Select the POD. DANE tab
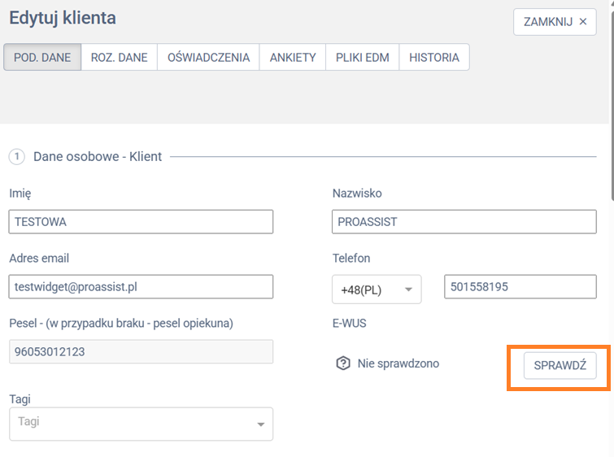Viewport: 614px width, 457px height. 42,58
